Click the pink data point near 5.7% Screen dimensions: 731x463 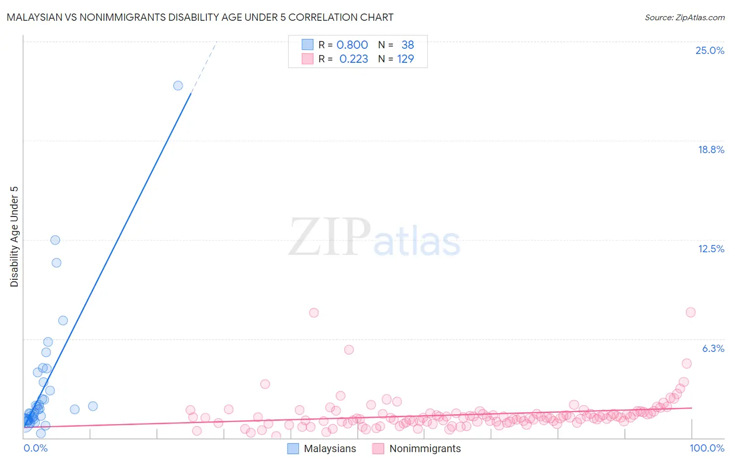coord(349,350)
